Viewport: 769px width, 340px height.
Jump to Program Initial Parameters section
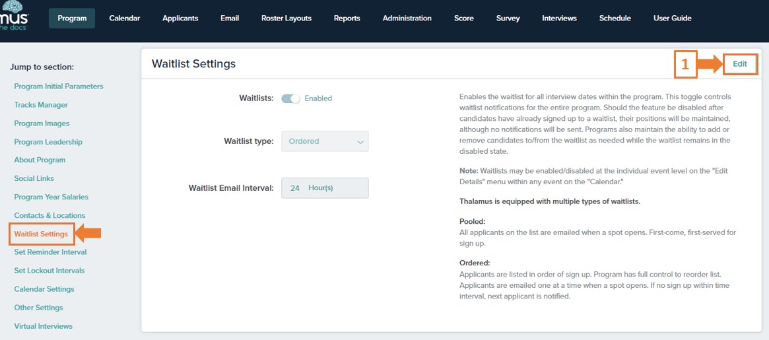pyautogui.click(x=59, y=86)
